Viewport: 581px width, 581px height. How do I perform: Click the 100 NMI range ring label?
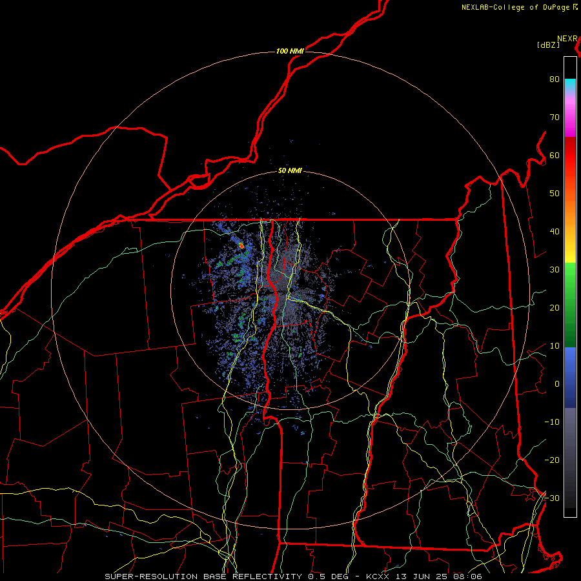coord(290,51)
